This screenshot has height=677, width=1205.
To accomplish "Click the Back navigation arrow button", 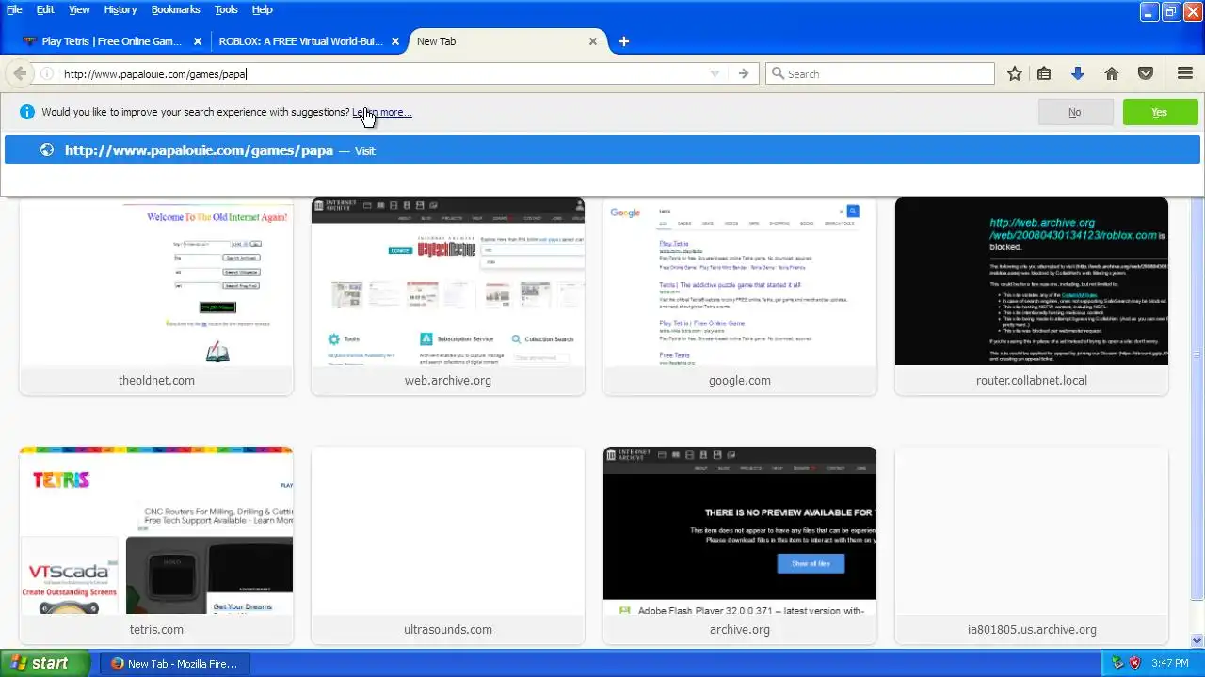I will (18, 73).
